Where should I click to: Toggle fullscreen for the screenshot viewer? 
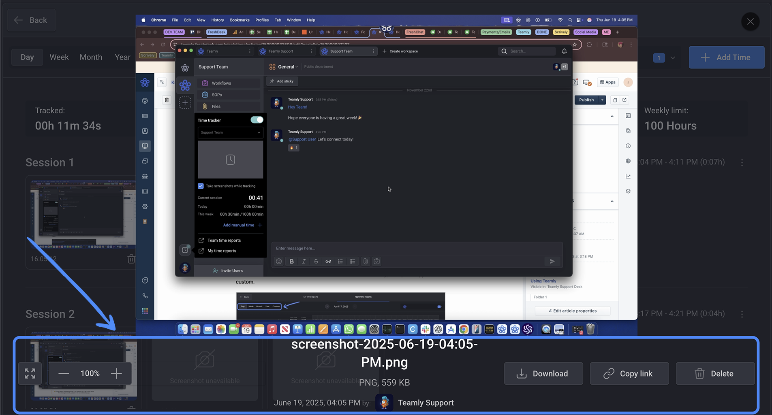click(x=30, y=373)
